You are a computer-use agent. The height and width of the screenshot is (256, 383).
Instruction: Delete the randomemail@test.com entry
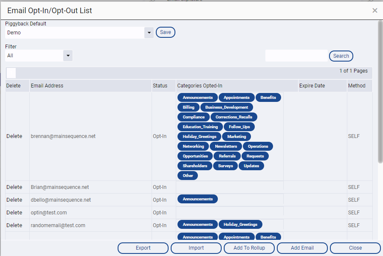coord(14,225)
